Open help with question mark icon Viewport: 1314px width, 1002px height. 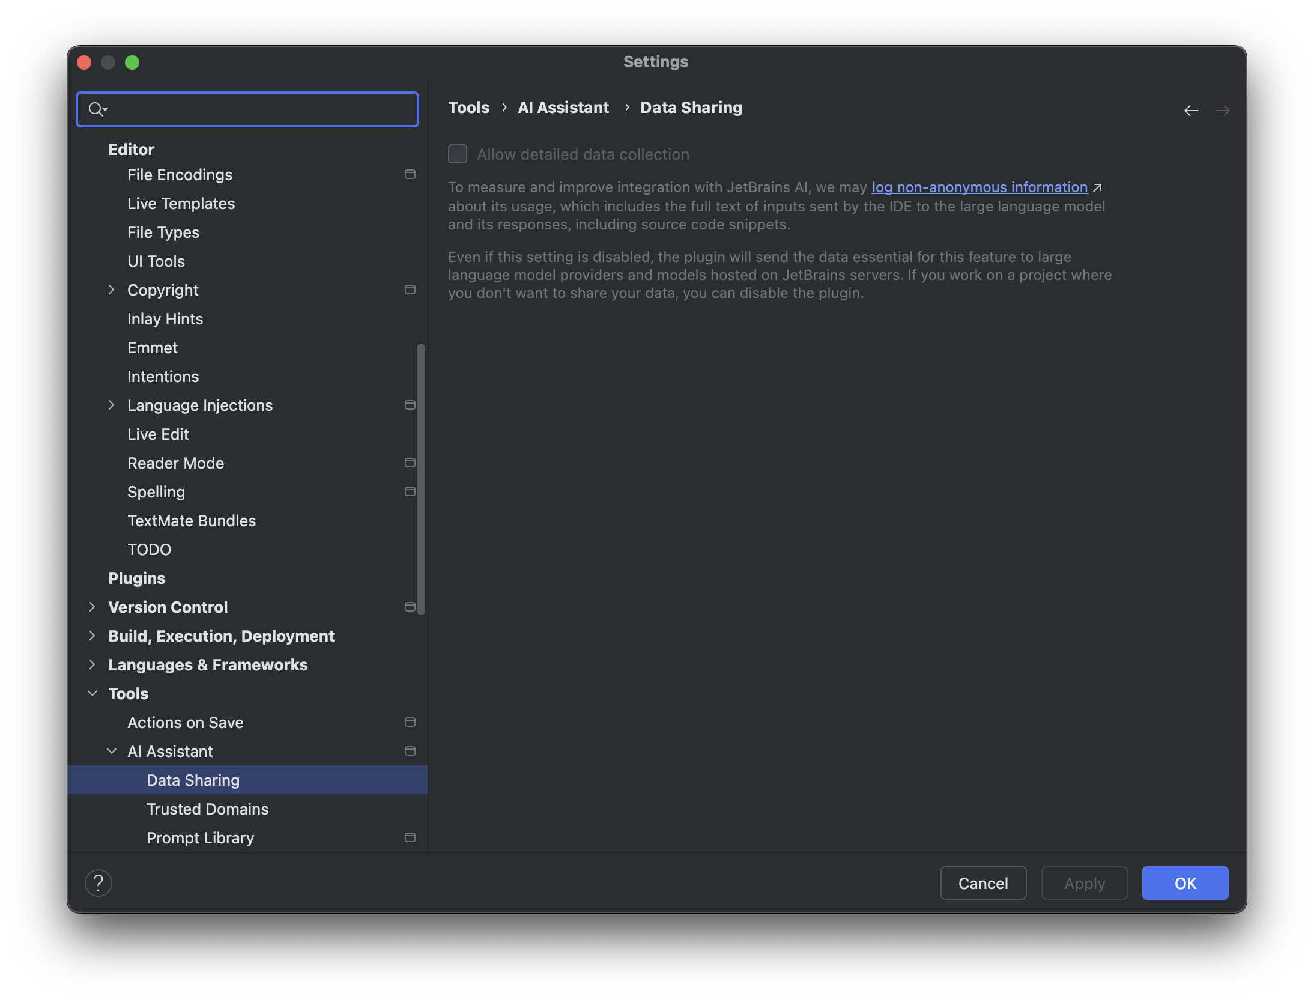[98, 883]
